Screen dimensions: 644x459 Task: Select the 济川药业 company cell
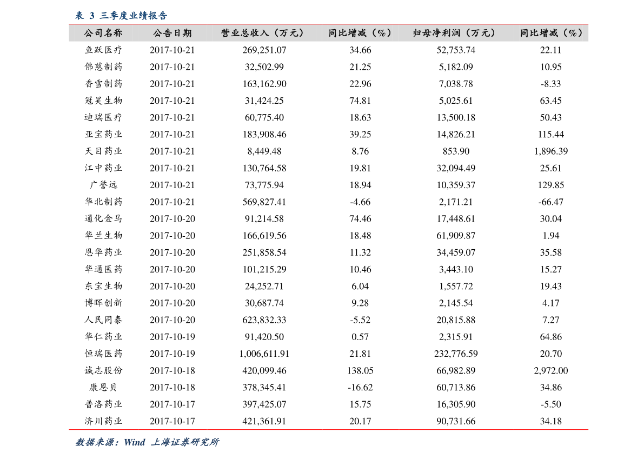103,421
